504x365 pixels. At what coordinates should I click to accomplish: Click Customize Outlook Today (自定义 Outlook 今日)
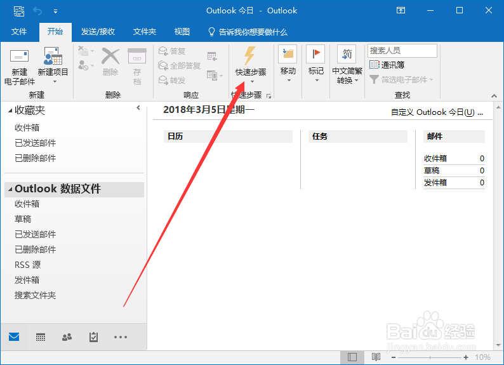point(437,112)
